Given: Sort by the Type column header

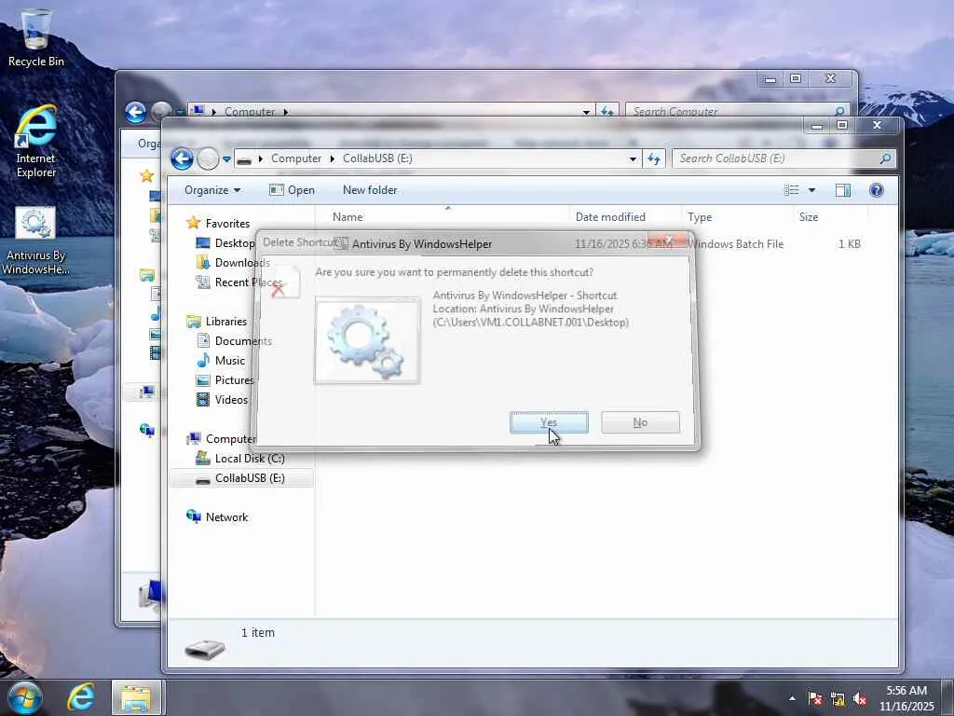Looking at the screenshot, I should point(700,216).
